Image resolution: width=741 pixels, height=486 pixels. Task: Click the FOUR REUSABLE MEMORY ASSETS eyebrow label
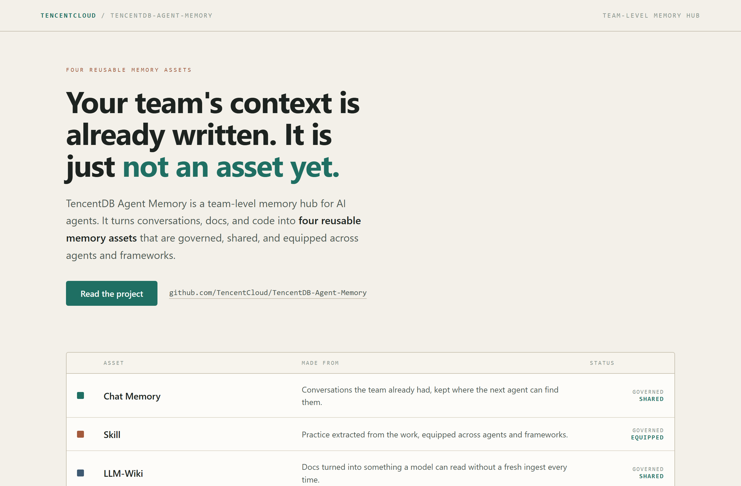pos(129,70)
